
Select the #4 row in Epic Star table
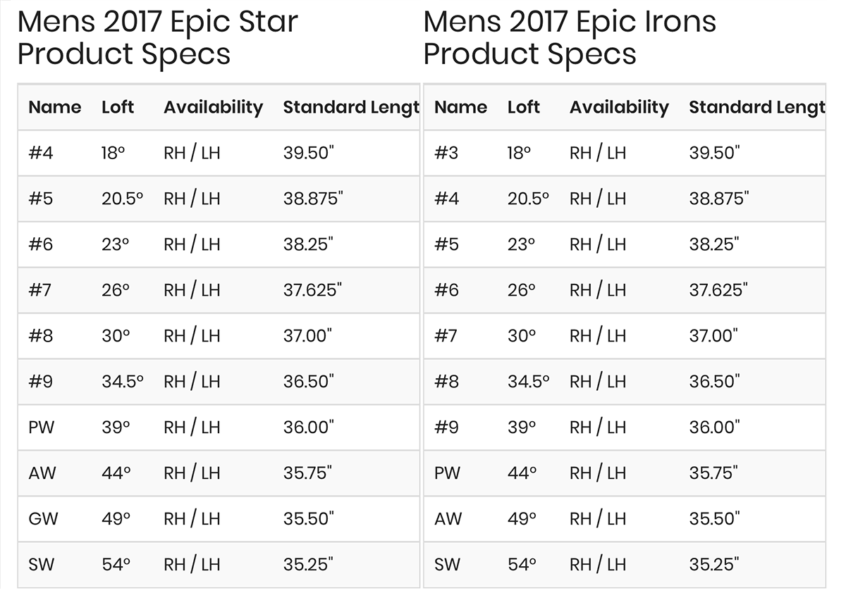pos(219,153)
